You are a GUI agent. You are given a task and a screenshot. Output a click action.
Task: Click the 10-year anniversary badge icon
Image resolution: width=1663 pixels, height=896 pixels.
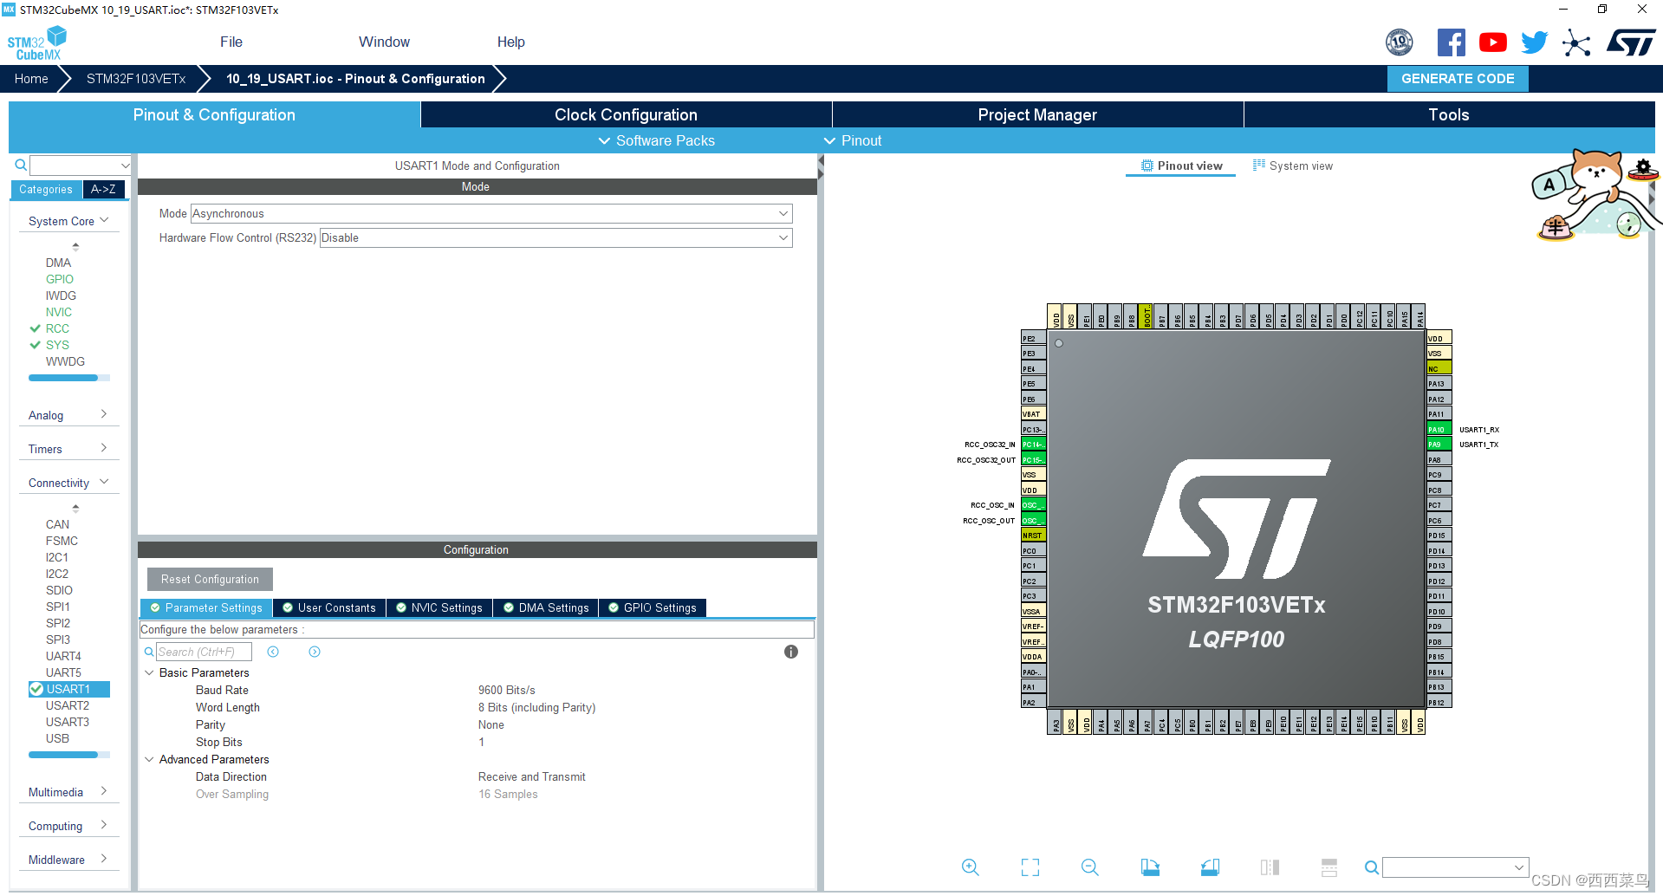[1400, 42]
